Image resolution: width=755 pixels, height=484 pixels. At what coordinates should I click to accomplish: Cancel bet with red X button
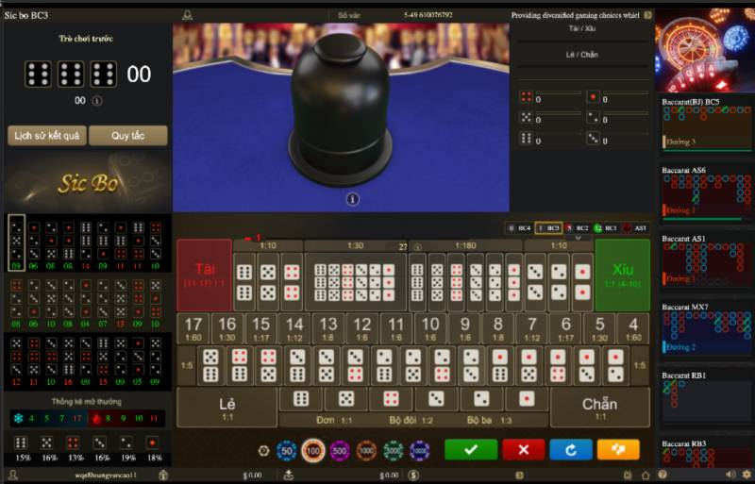522,450
